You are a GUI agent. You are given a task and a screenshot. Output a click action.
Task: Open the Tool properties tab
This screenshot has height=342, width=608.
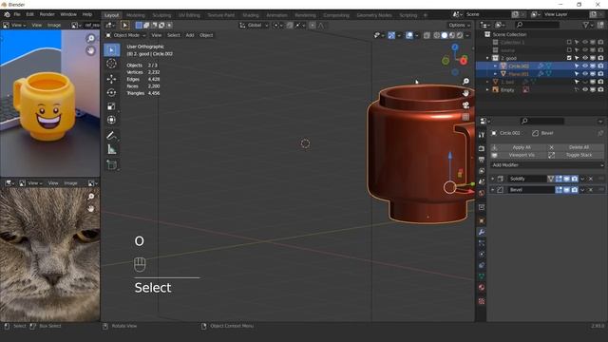coord(482,135)
